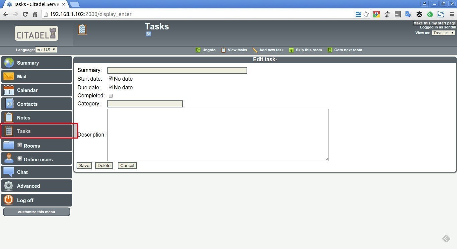457x249 pixels.
Task: Click the Online users person icon
Action: click(9, 158)
